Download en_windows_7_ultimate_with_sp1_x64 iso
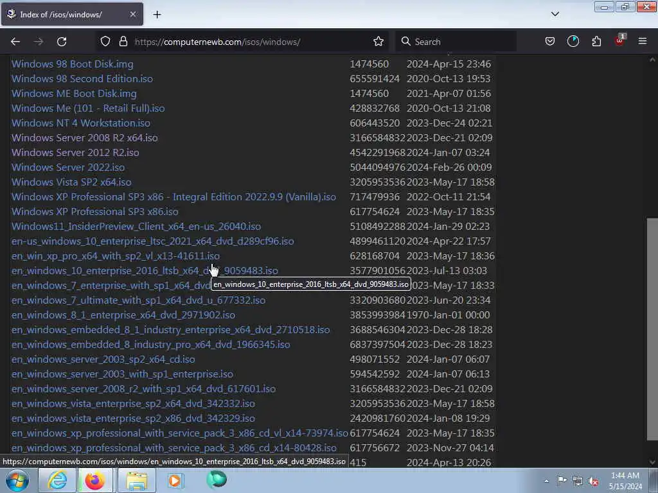The height and width of the screenshot is (493, 658). pyautogui.click(x=139, y=300)
